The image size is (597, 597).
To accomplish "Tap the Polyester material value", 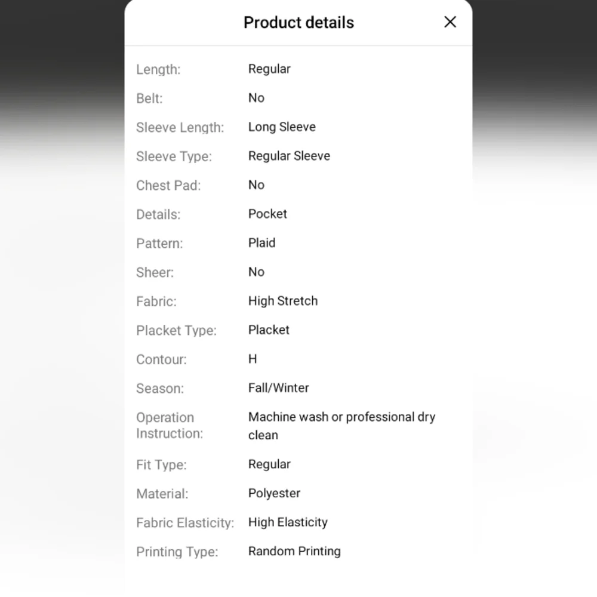I will (x=274, y=493).
